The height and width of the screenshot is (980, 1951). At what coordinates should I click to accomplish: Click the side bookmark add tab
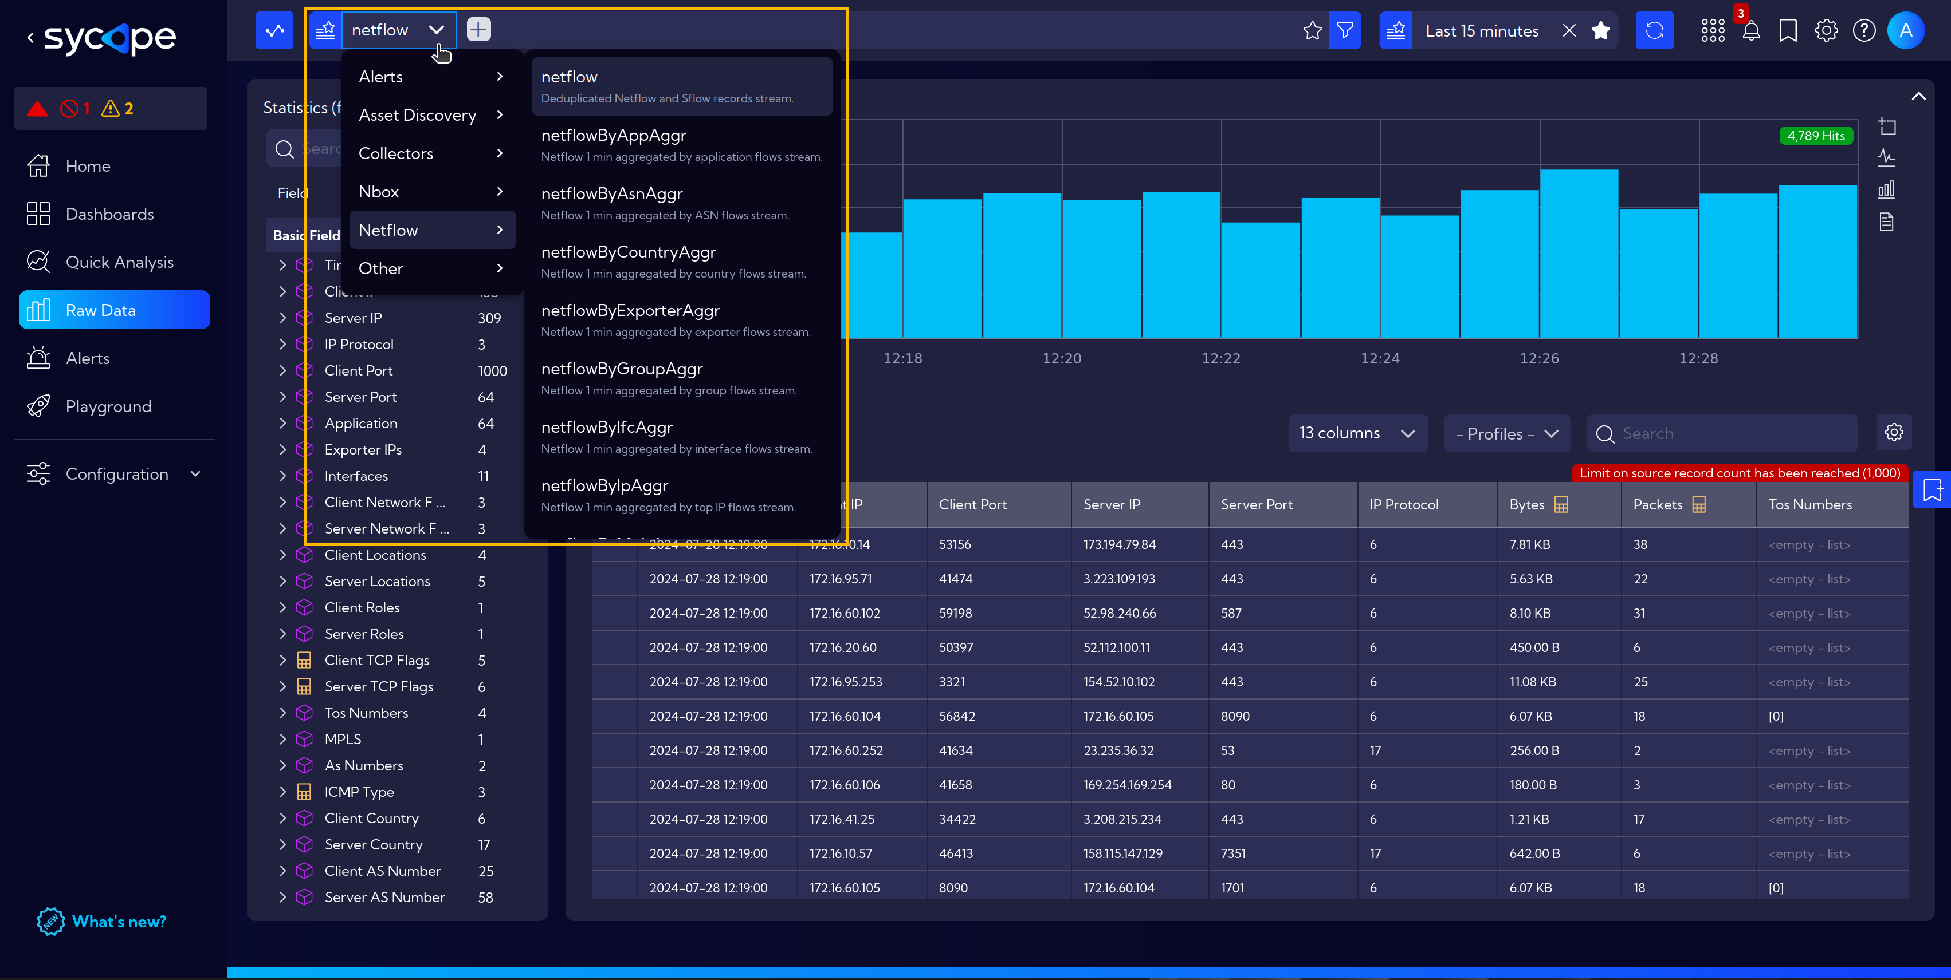[1932, 489]
